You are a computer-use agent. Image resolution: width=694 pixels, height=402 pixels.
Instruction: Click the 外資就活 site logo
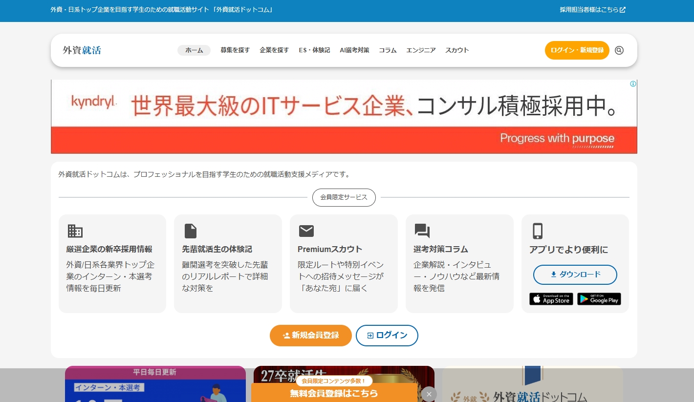click(82, 50)
